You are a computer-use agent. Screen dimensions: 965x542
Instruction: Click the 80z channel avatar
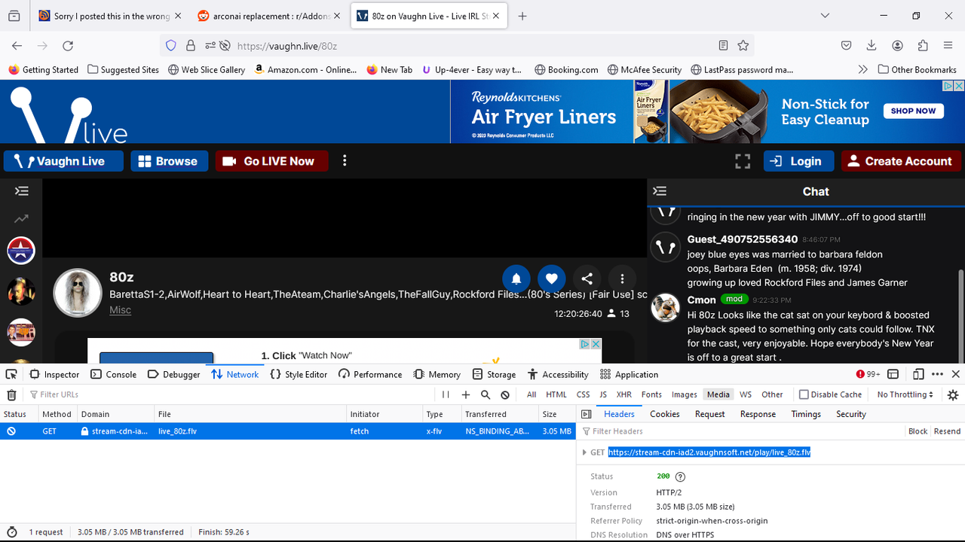coord(77,293)
